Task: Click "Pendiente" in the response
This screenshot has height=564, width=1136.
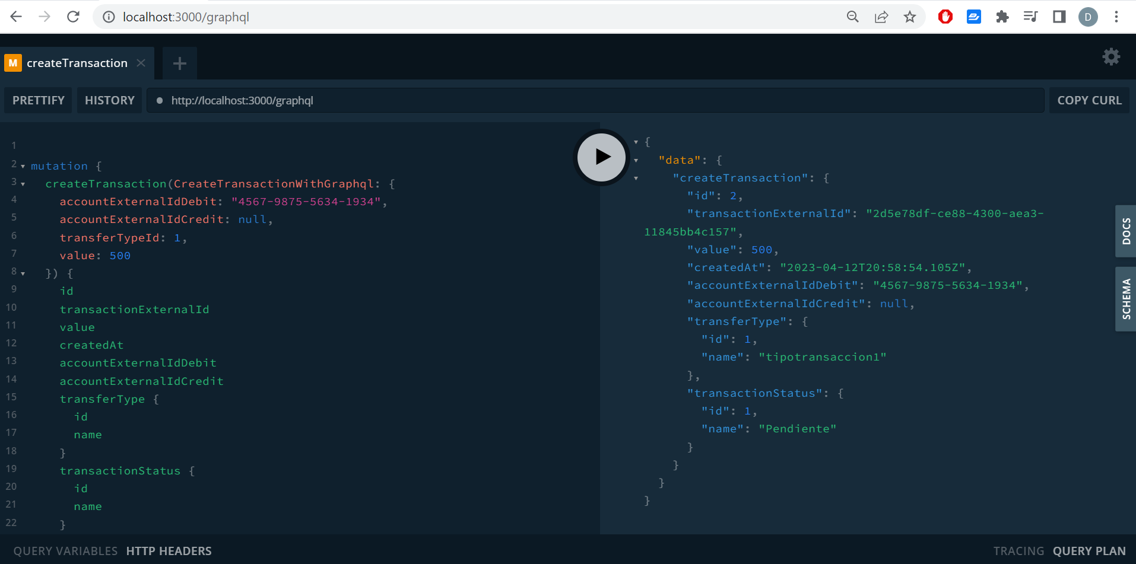Action: point(798,429)
